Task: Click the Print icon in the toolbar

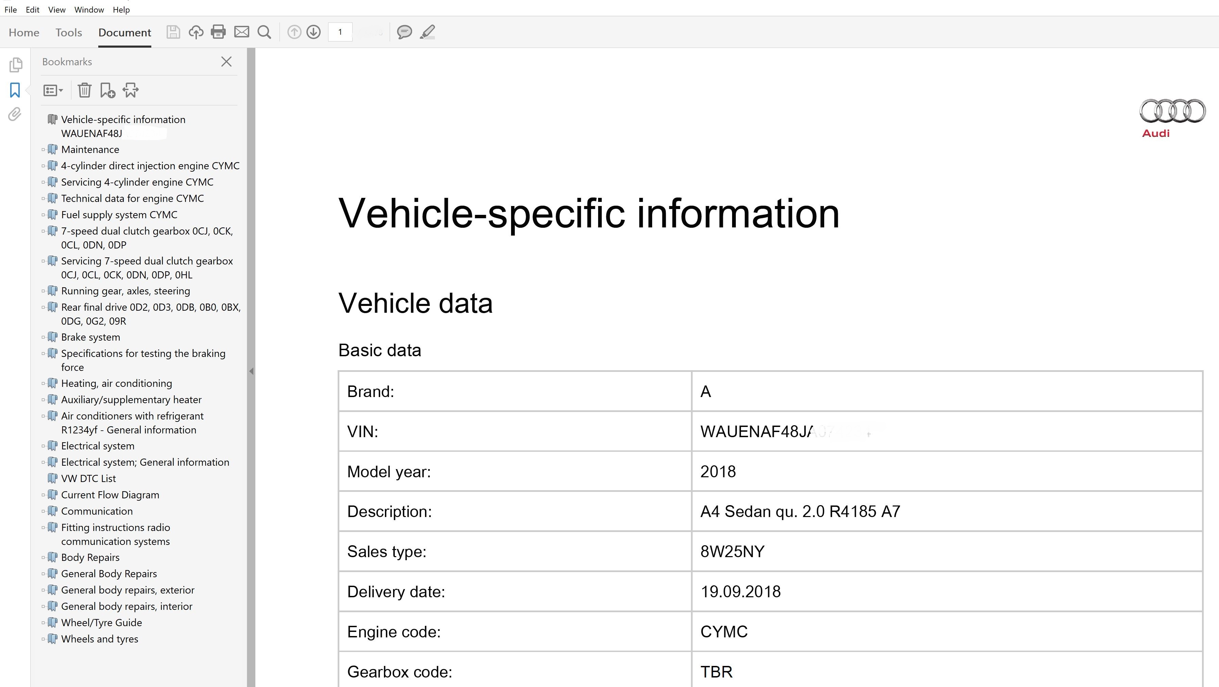Action: [x=218, y=32]
